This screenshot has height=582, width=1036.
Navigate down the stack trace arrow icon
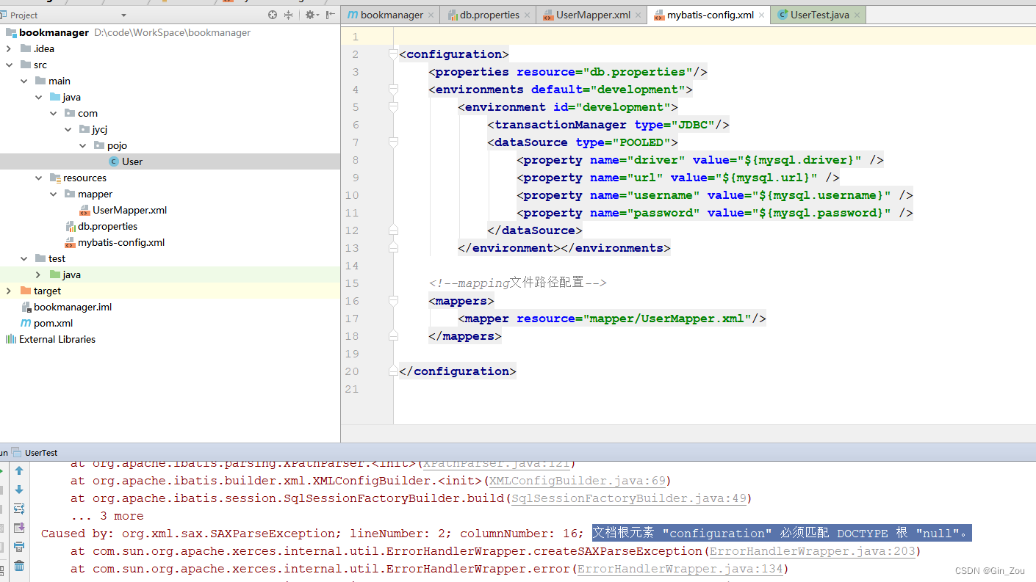click(x=18, y=490)
